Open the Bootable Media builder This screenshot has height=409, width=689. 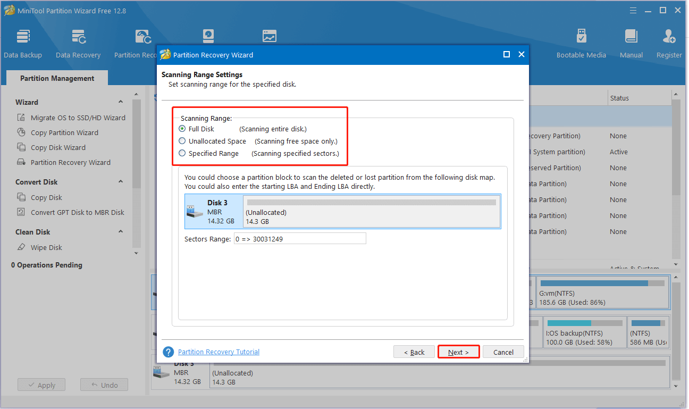[x=581, y=44]
